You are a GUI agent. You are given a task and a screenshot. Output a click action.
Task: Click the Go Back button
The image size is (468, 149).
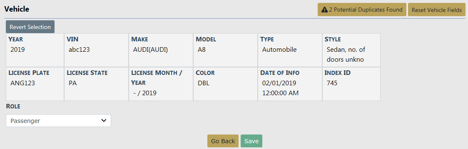[x=223, y=141]
